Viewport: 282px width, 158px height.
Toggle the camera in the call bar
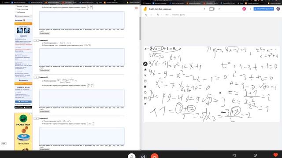point(143,156)
